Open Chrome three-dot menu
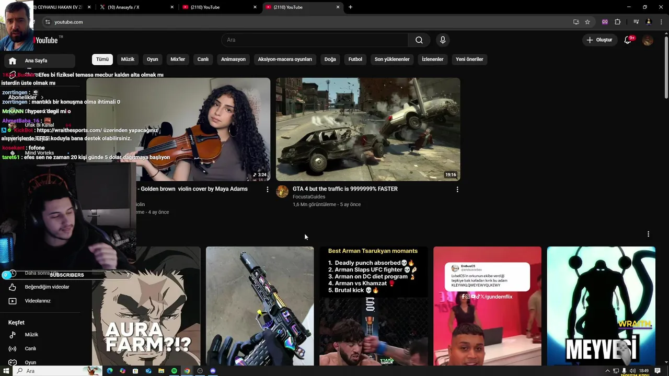The image size is (669, 376). coord(661,22)
